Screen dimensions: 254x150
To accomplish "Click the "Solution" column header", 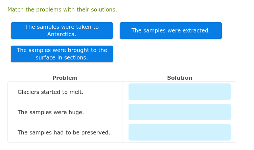I will (180, 78).
